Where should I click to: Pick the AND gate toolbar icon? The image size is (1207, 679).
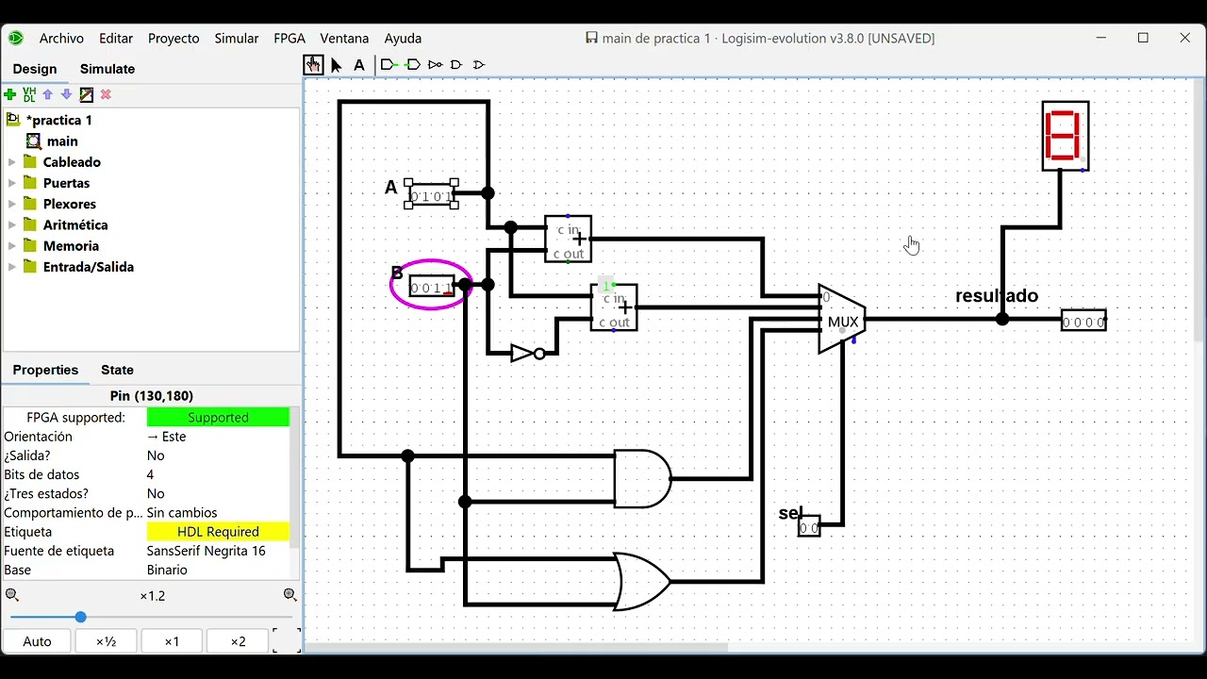point(456,65)
